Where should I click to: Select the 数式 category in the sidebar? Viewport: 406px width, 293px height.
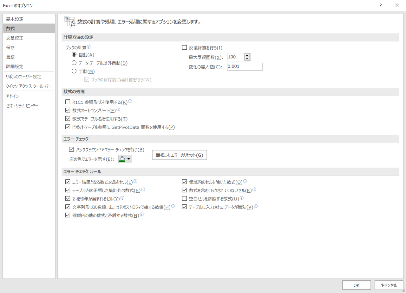[29, 28]
